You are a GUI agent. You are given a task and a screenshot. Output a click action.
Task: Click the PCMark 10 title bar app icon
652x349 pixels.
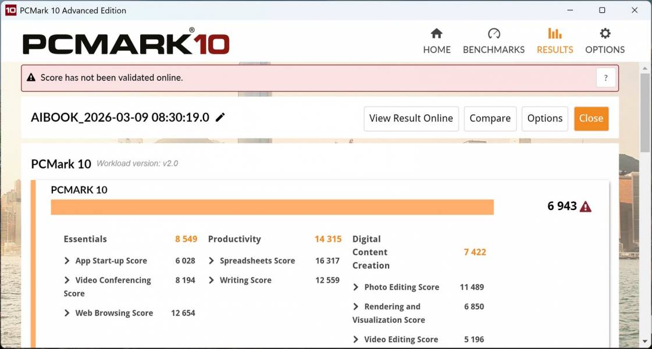point(10,10)
